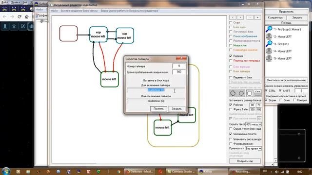Screen dimensions: 312x175
Task: Select the circle block shape icon
Action: [x=241, y=93]
